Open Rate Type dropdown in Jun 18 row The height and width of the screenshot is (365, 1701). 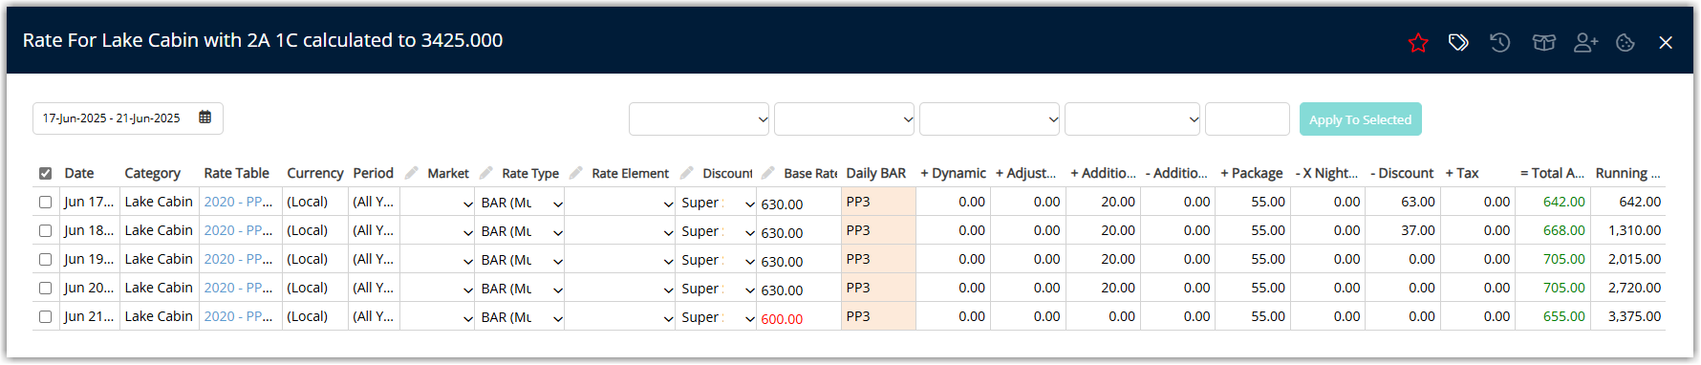click(x=521, y=231)
